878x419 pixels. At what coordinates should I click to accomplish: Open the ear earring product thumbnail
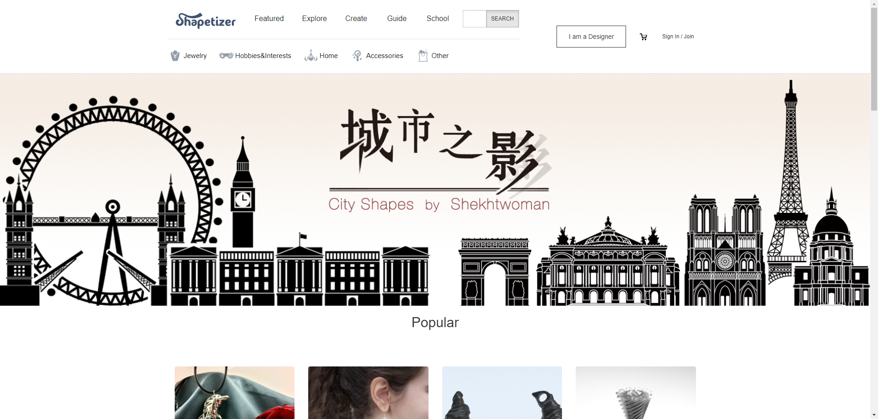coord(368,392)
